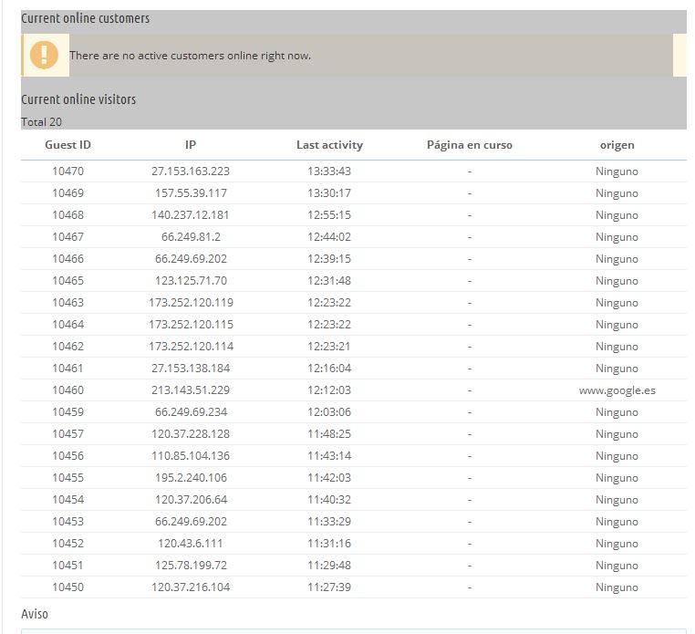Screen dimensions: 695x634
Task: Click guest ID 10450
Action: 67,587
